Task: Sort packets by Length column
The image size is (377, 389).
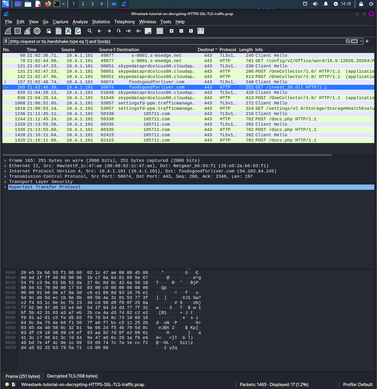Action: tap(246, 50)
